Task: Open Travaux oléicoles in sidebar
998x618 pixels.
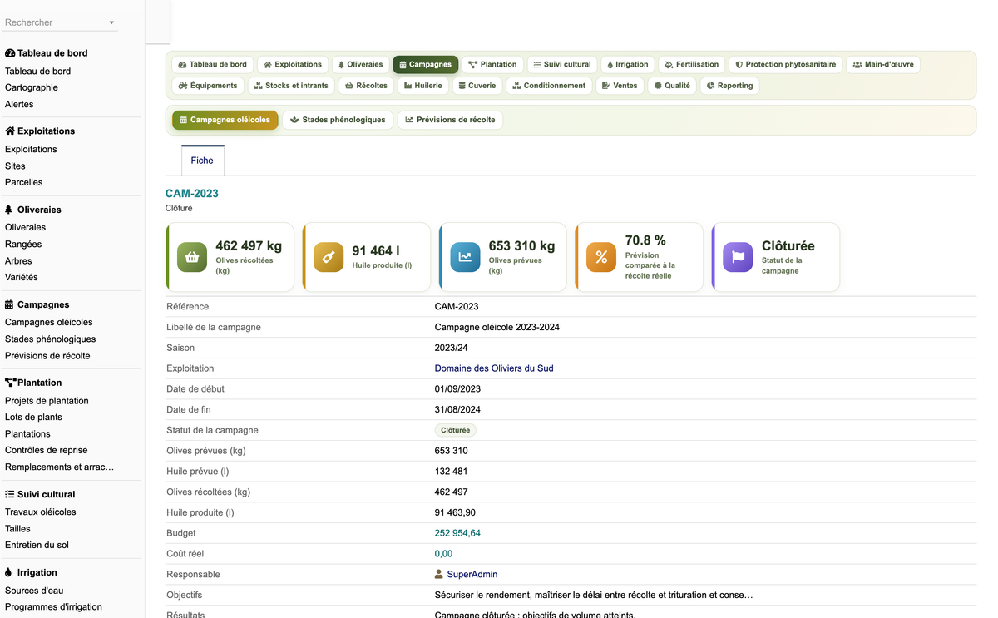Action: click(x=41, y=512)
